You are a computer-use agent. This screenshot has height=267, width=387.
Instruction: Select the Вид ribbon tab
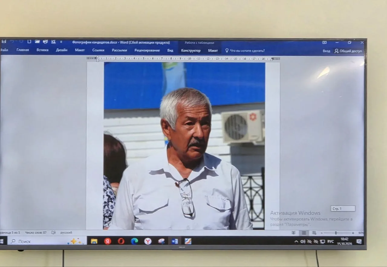(170, 50)
